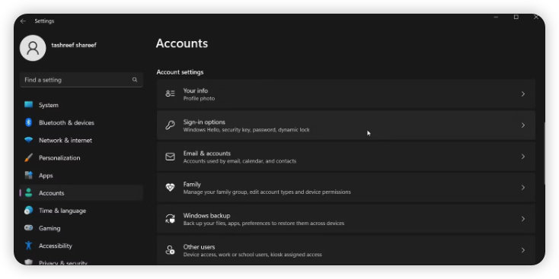Click the Apps icon in sidebar
The height and width of the screenshot is (279, 559).
coord(28,175)
